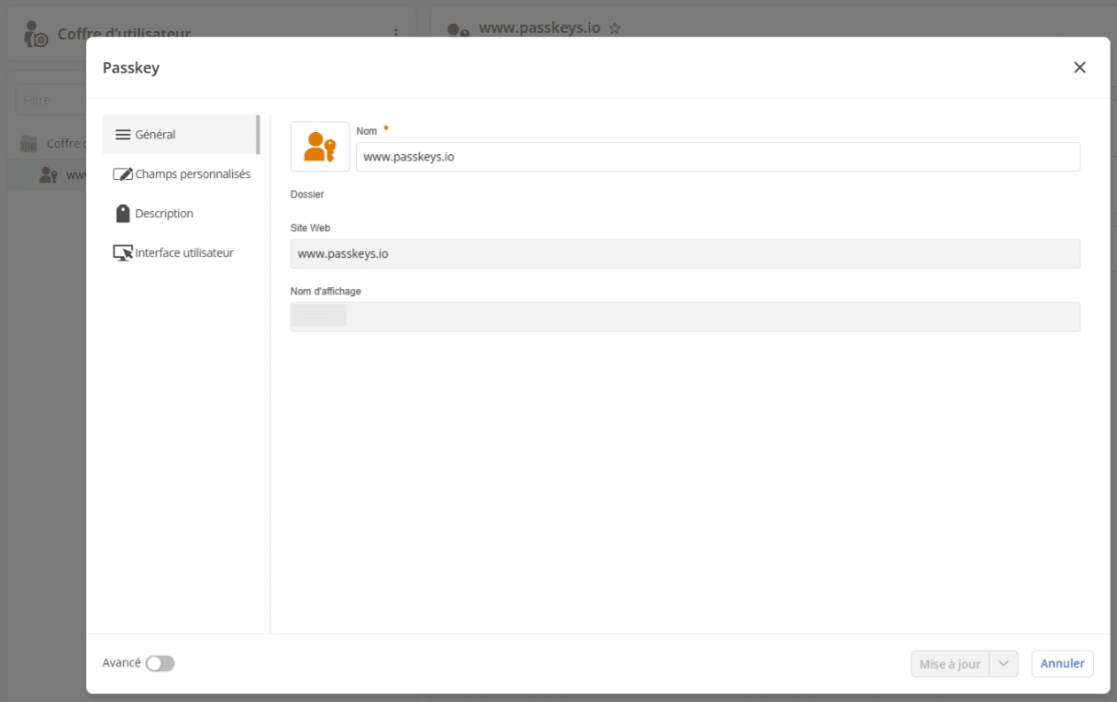
Task: Click the orange passkey entry icon
Action: pyautogui.click(x=320, y=146)
